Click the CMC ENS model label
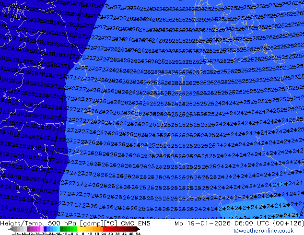The height and width of the screenshot is (235, 304). click(136, 223)
